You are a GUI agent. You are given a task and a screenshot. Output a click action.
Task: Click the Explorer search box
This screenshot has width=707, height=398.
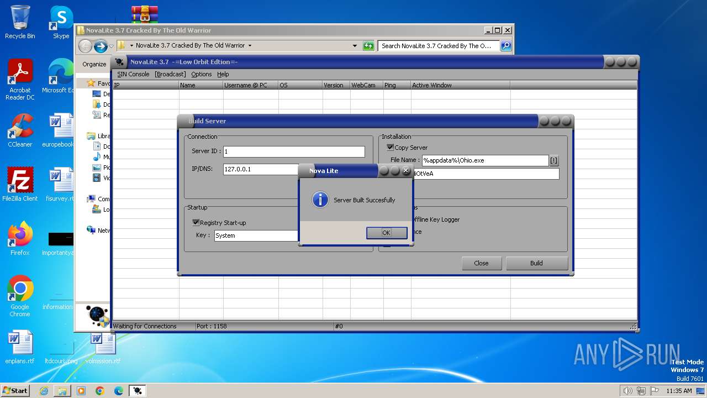[439, 46]
